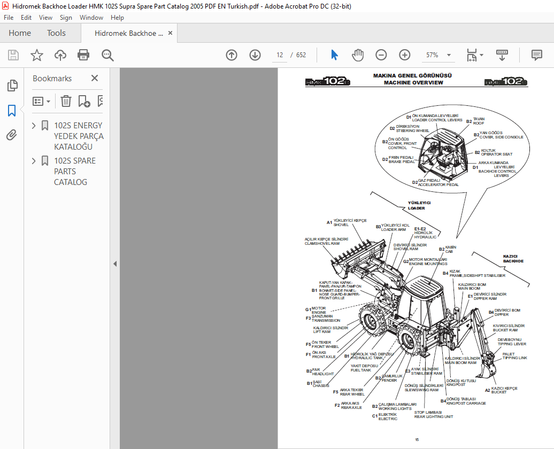Open the File menu
The height and width of the screenshot is (449, 554).
(x=9, y=17)
